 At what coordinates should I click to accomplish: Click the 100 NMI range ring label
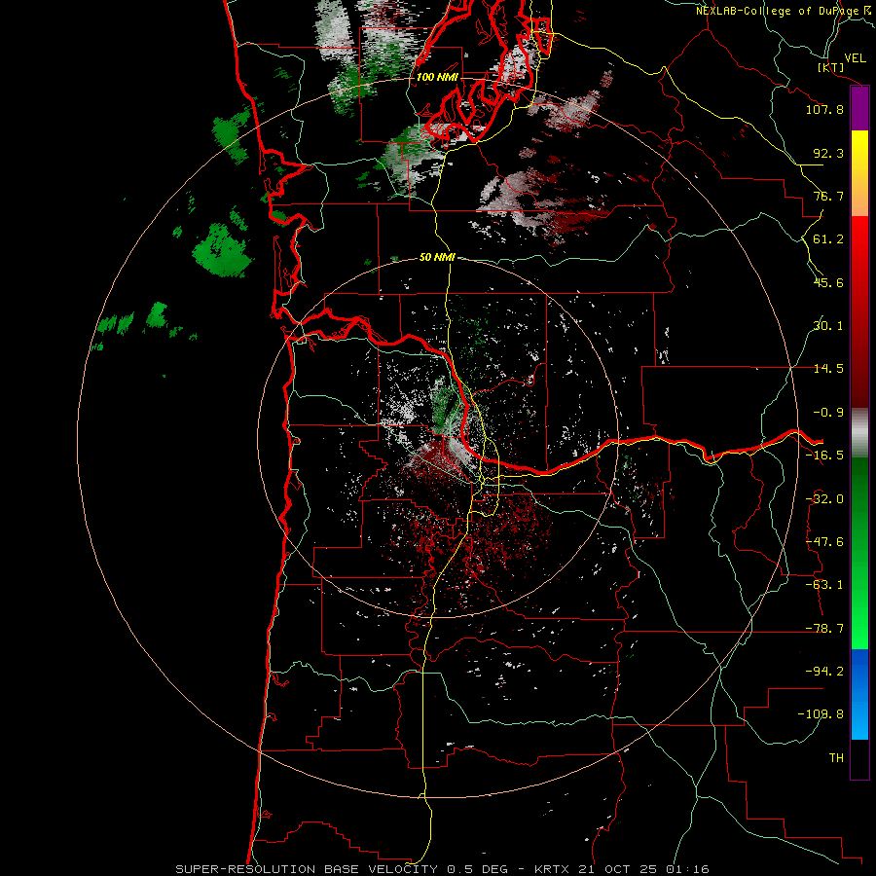point(437,77)
